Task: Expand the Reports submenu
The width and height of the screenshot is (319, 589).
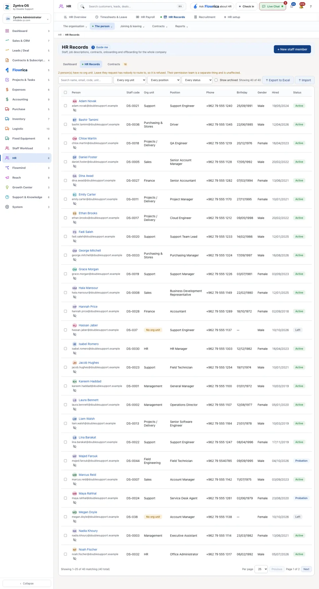Action: coord(181,26)
